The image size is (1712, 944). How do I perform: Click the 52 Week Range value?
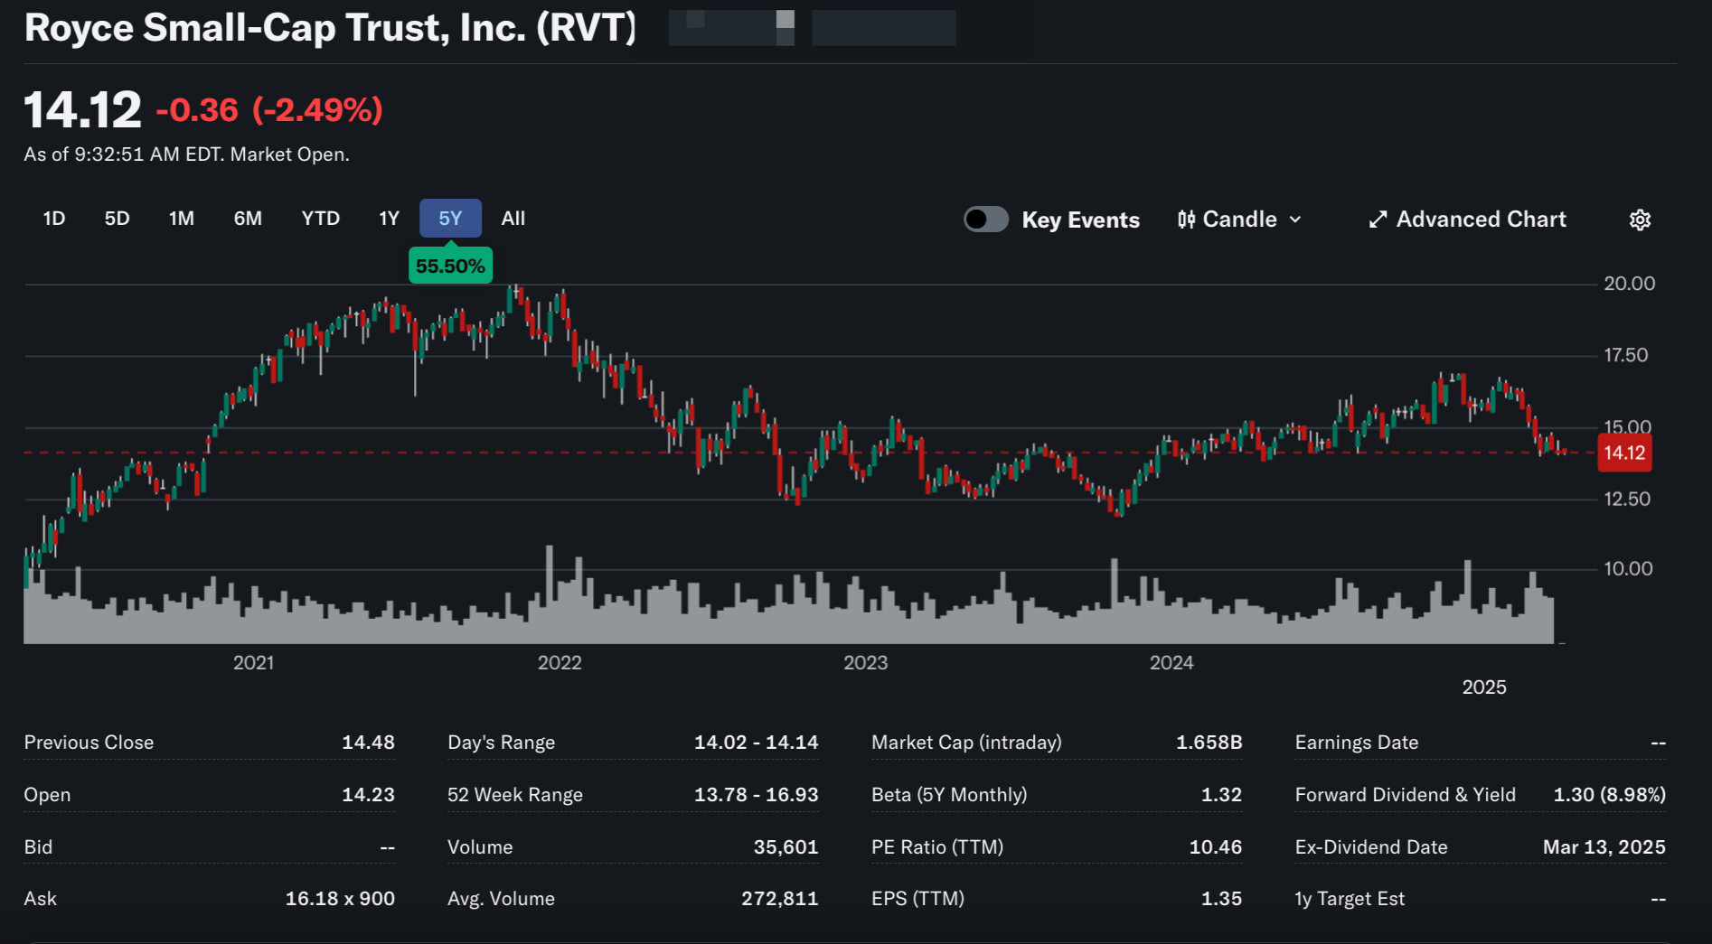pos(756,795)
